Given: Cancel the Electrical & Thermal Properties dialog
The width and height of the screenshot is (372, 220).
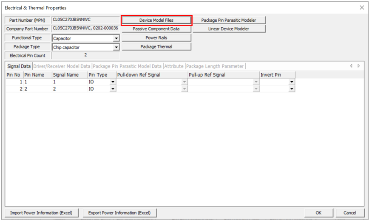Looking at the screenshot, I should tap(350, 213).
